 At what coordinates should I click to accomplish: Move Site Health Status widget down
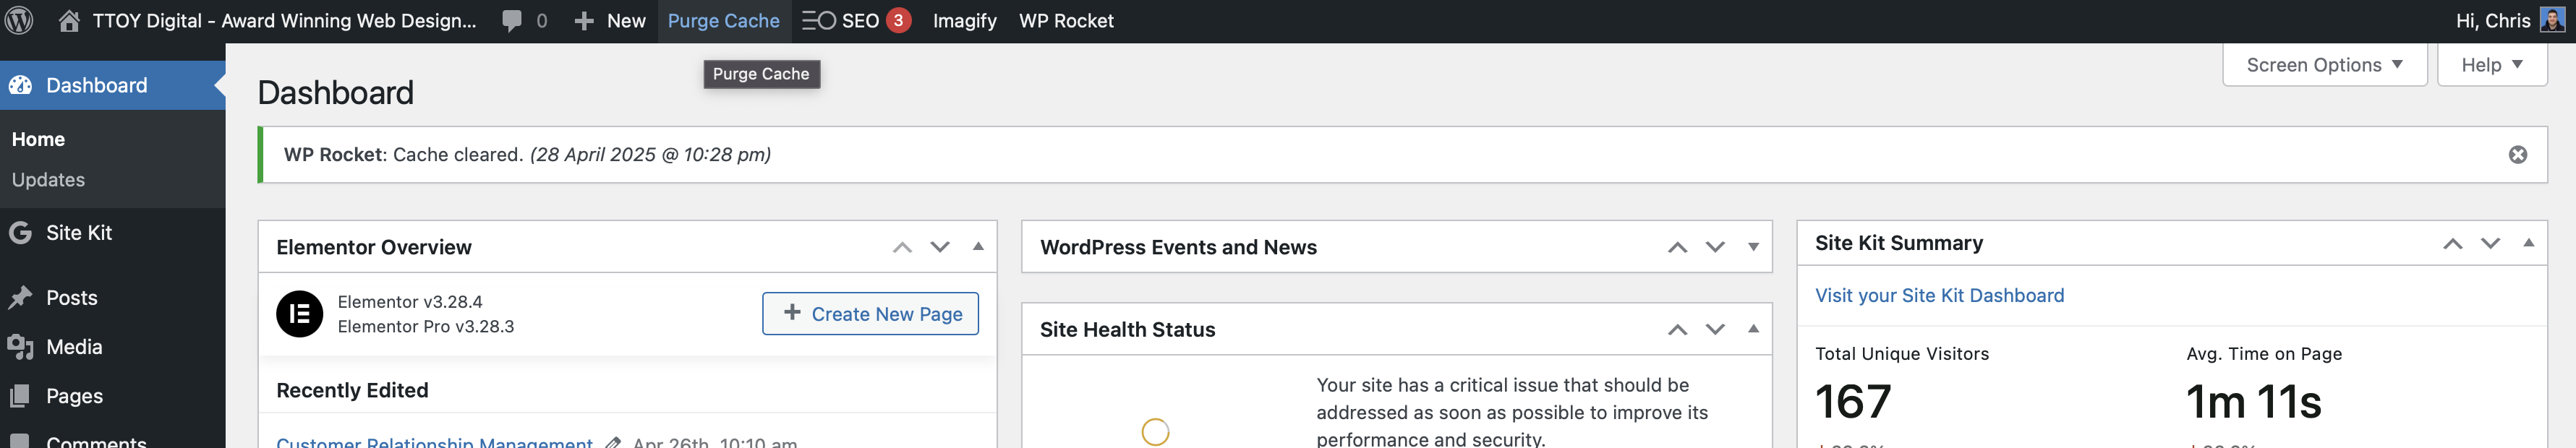[1715, 329]
